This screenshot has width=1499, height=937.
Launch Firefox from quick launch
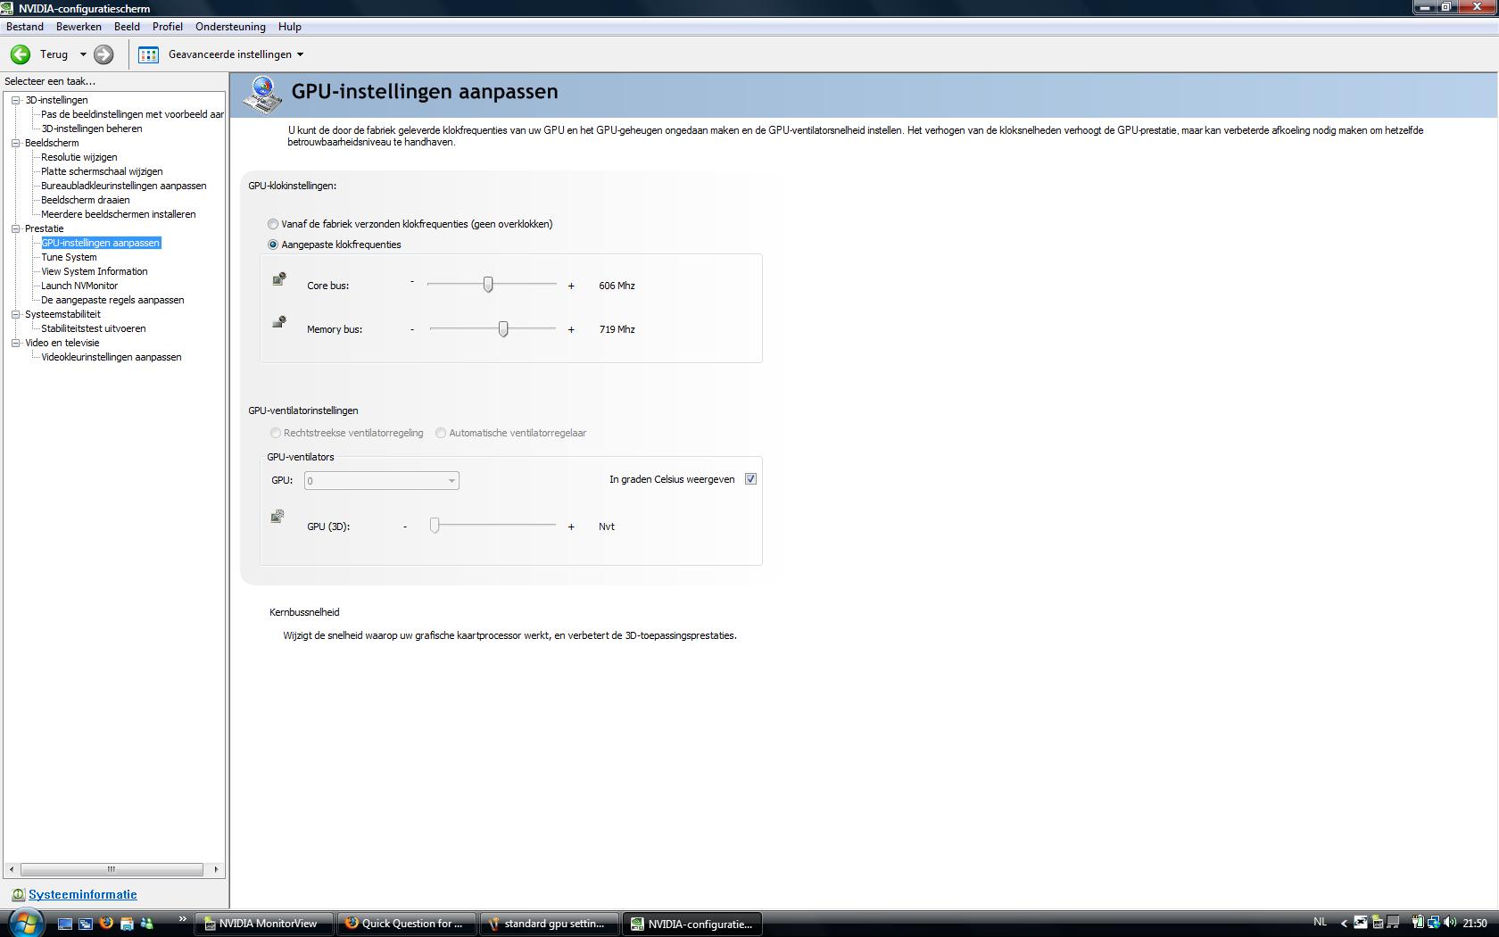[x=106, y=923]
